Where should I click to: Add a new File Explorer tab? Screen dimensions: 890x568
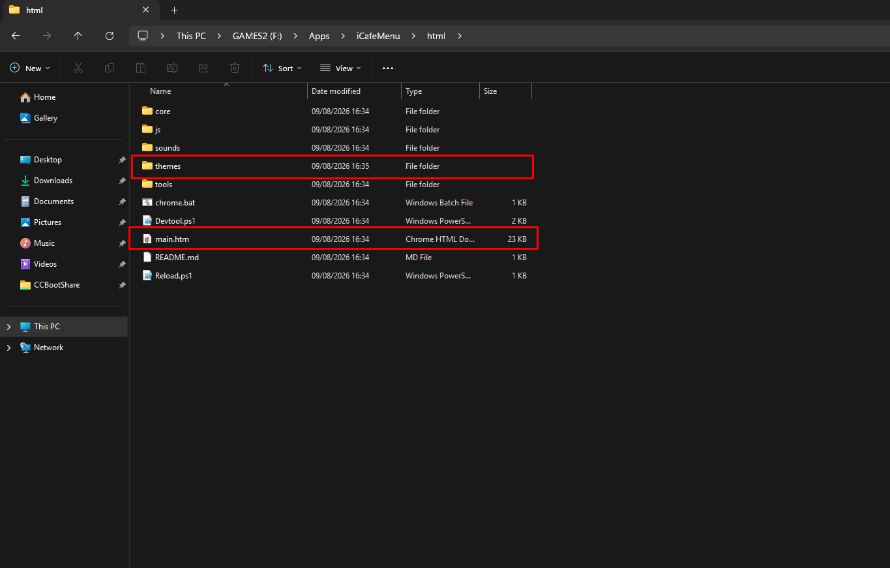pyautogui.click(x=174, y=10)
